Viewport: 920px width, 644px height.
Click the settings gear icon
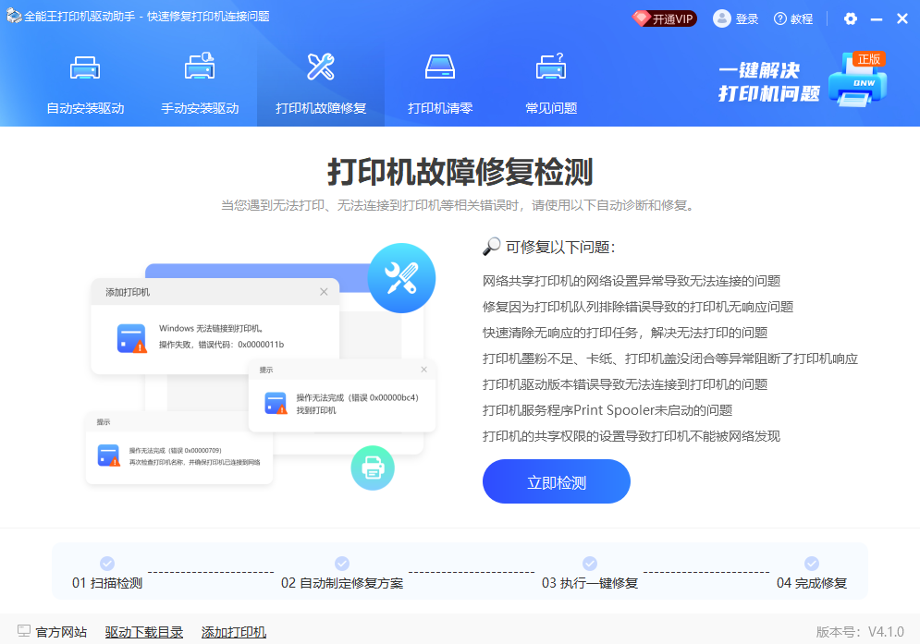851,18
